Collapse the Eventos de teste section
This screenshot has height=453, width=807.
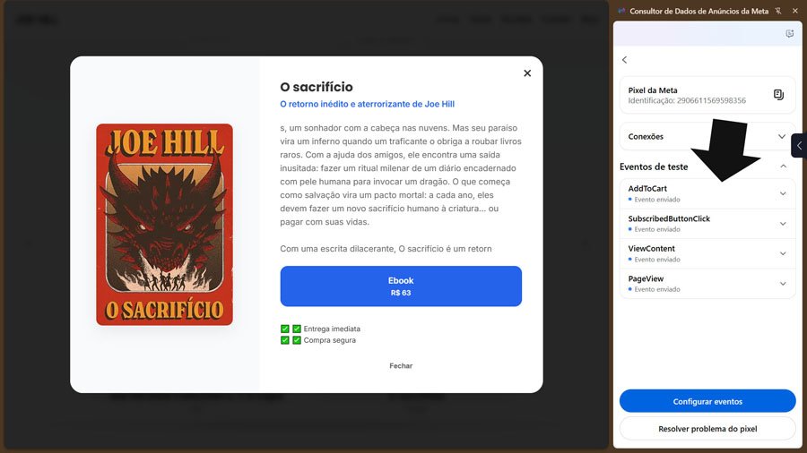point(783,167)
